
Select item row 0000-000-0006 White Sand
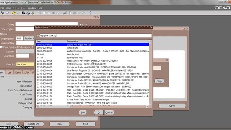pos(92,48)
